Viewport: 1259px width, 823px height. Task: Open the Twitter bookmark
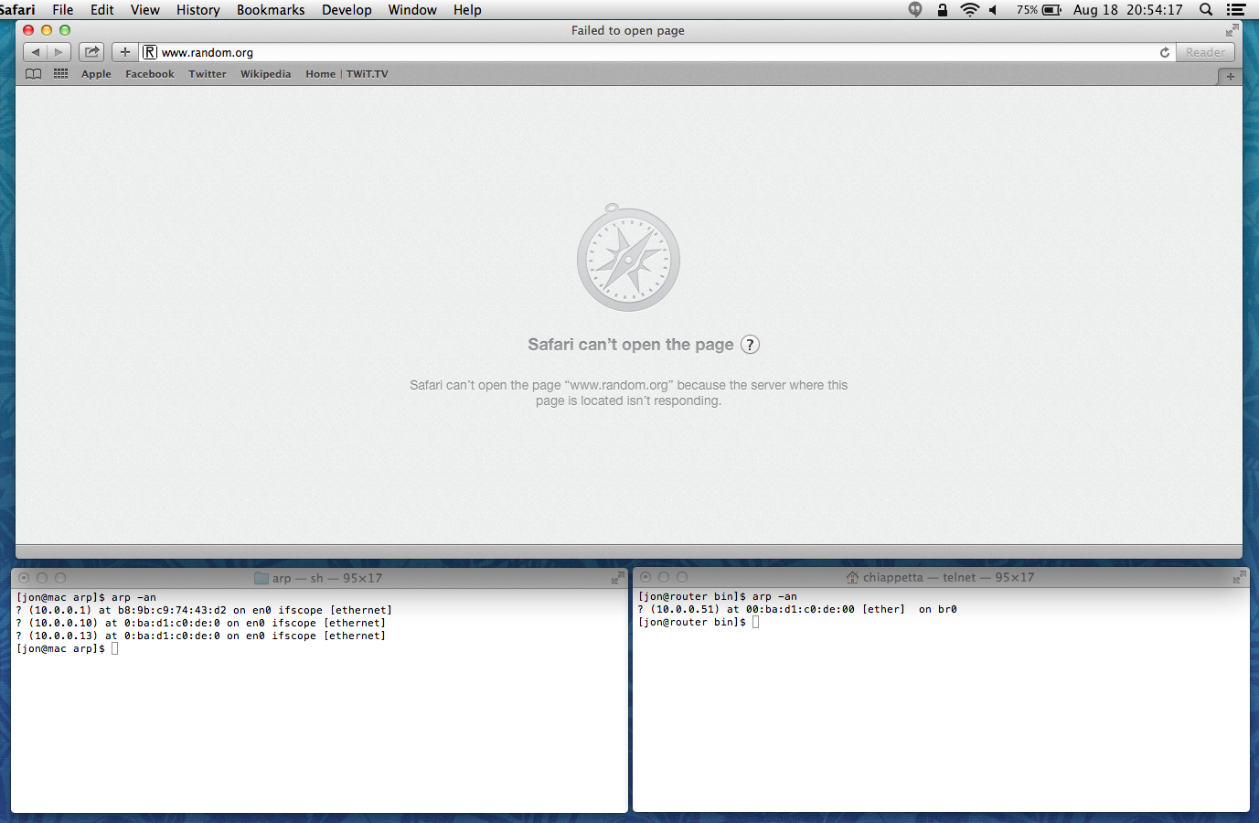tap(208, 74)
